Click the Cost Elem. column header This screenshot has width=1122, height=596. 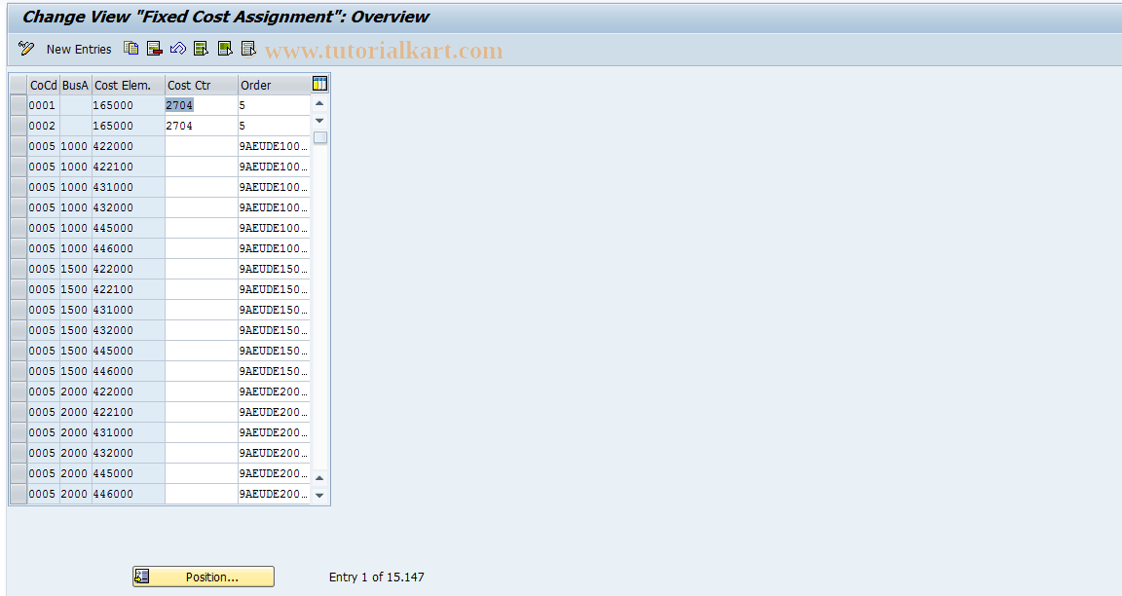tap(129, 85)
